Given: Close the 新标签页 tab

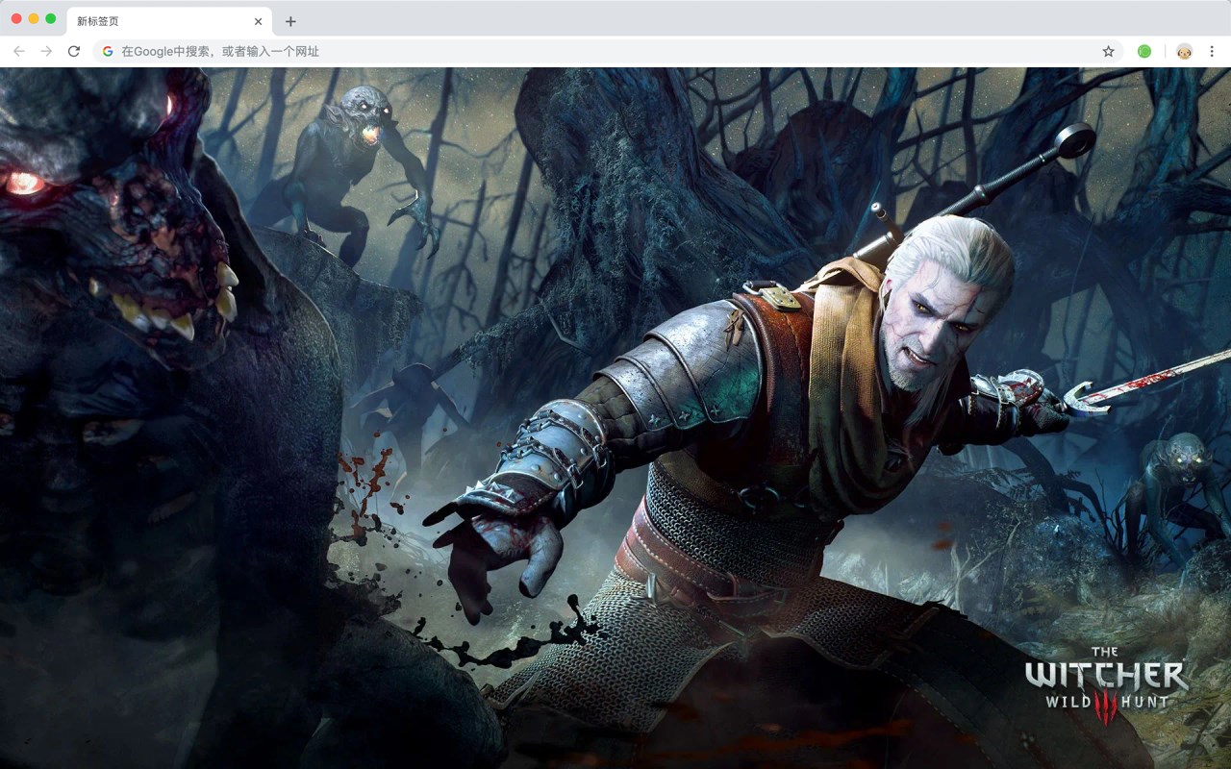Looking at the screenshot, I should 258,21.
